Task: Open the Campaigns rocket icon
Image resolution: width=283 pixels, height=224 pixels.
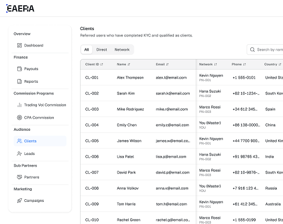Action: (x=19, y=200)
